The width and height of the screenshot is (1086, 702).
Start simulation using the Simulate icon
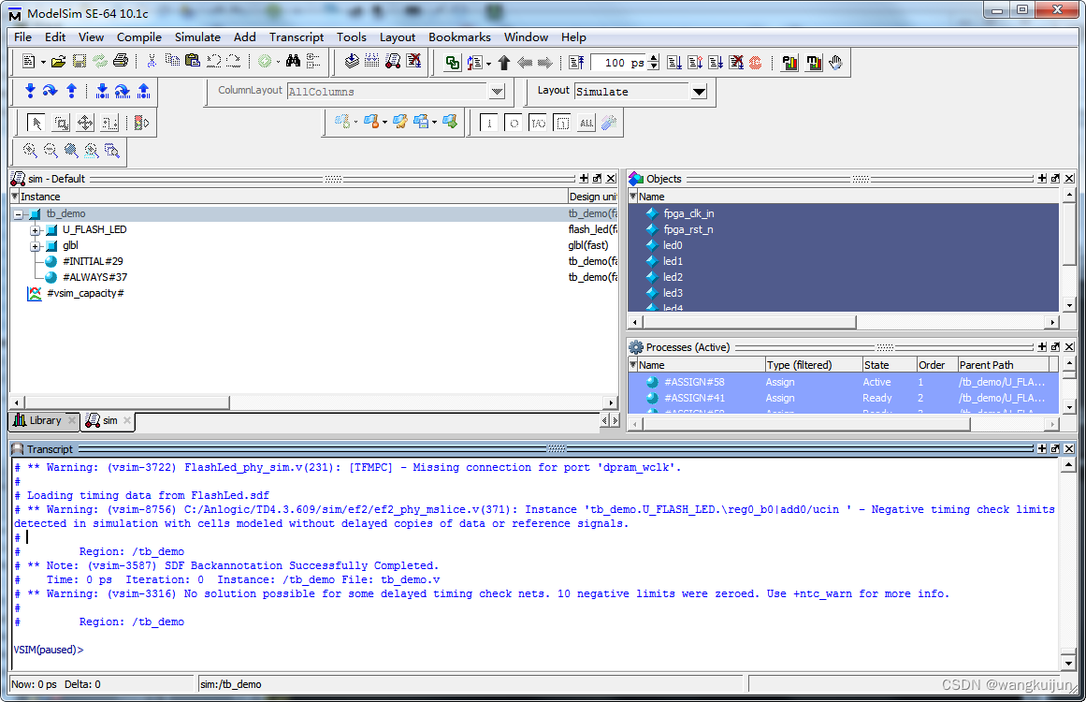click(391, 61)
